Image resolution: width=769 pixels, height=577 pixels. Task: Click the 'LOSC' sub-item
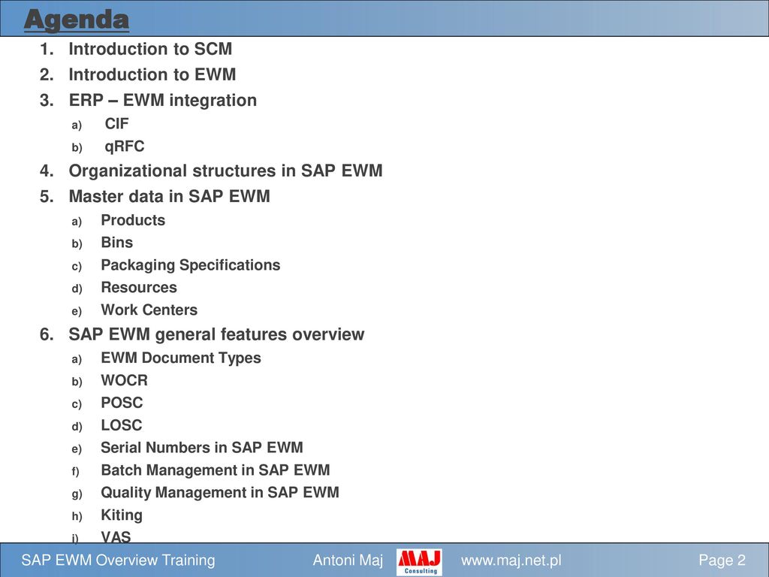click(121, 425)
